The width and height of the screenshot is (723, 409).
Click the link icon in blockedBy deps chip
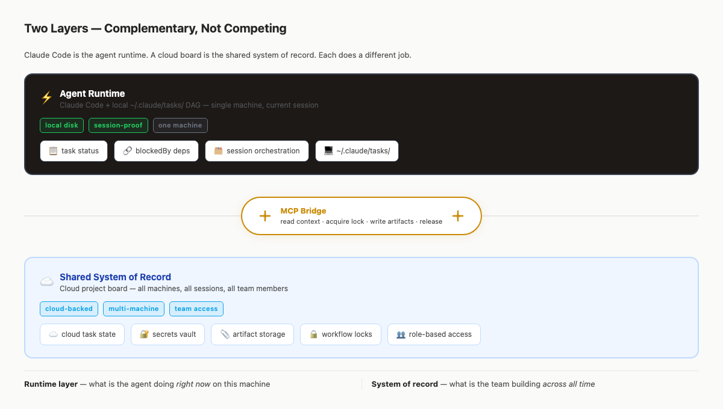(x=127, y=151)
